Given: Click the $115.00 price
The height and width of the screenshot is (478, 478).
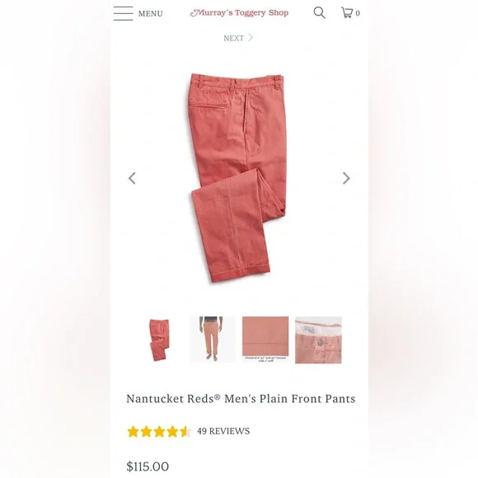Looking at the screenshot, I should coord(148,466).
